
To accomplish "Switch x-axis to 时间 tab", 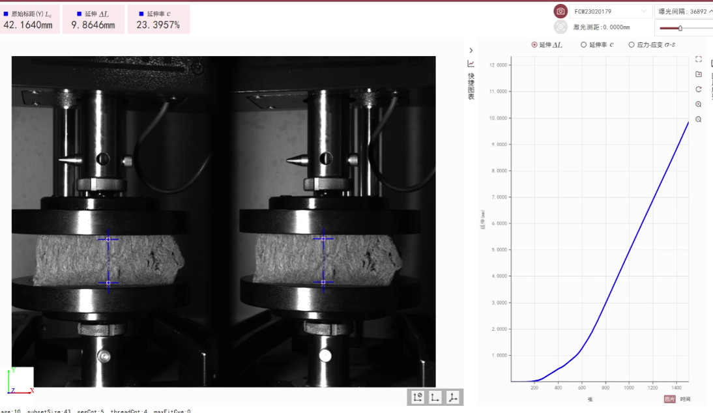I will point(685,399).
